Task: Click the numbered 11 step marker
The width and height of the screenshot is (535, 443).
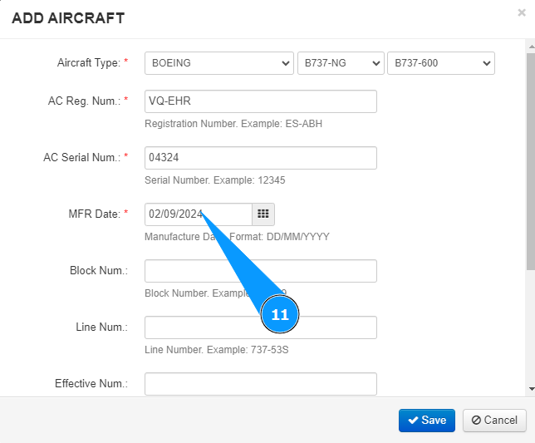Action: [x=280, y=315]
